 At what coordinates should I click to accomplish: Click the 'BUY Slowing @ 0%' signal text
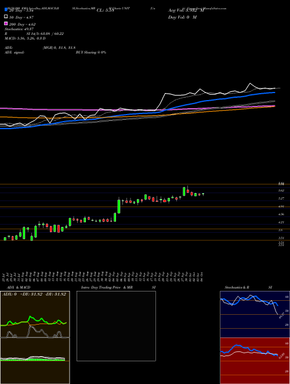(x=91, y=52)
